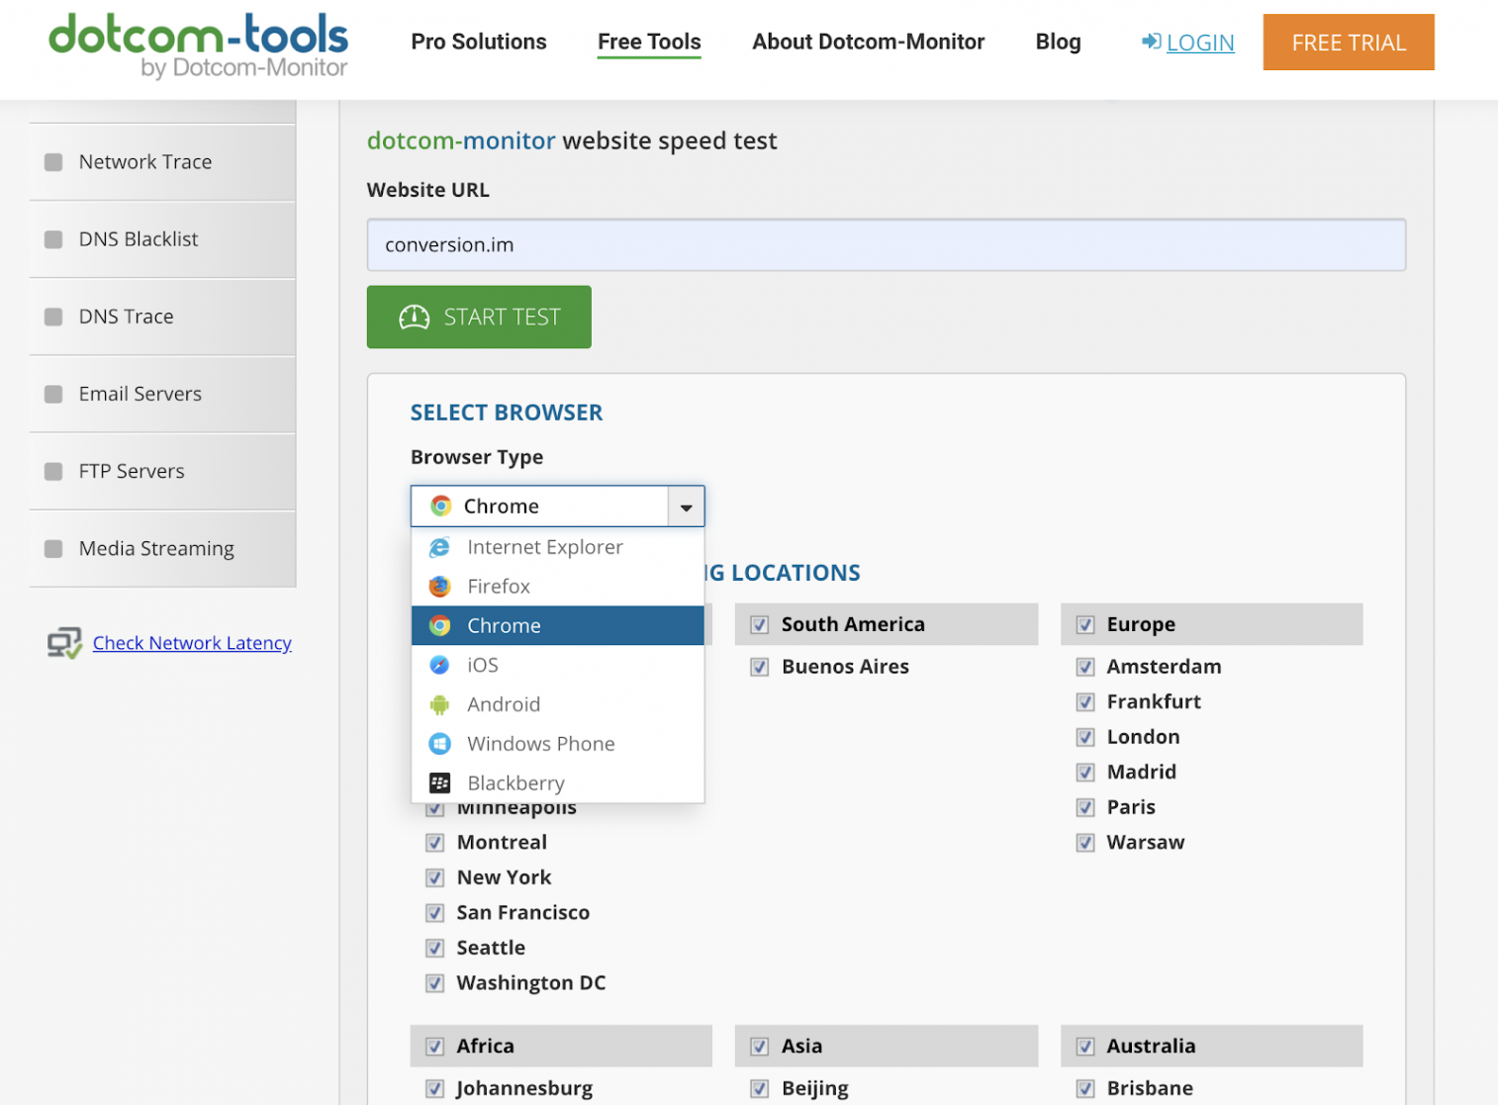Screen dimensions: 1498x1105
Task: Click the Android robot icon
Action: [440, 704]
